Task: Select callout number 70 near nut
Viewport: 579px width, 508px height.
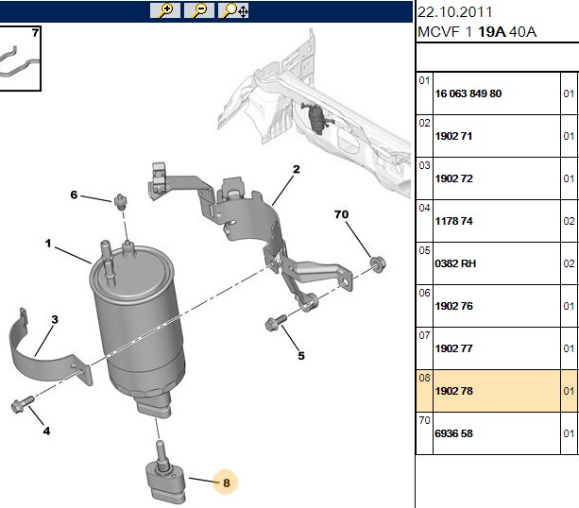Action: (x=341, y=214)
